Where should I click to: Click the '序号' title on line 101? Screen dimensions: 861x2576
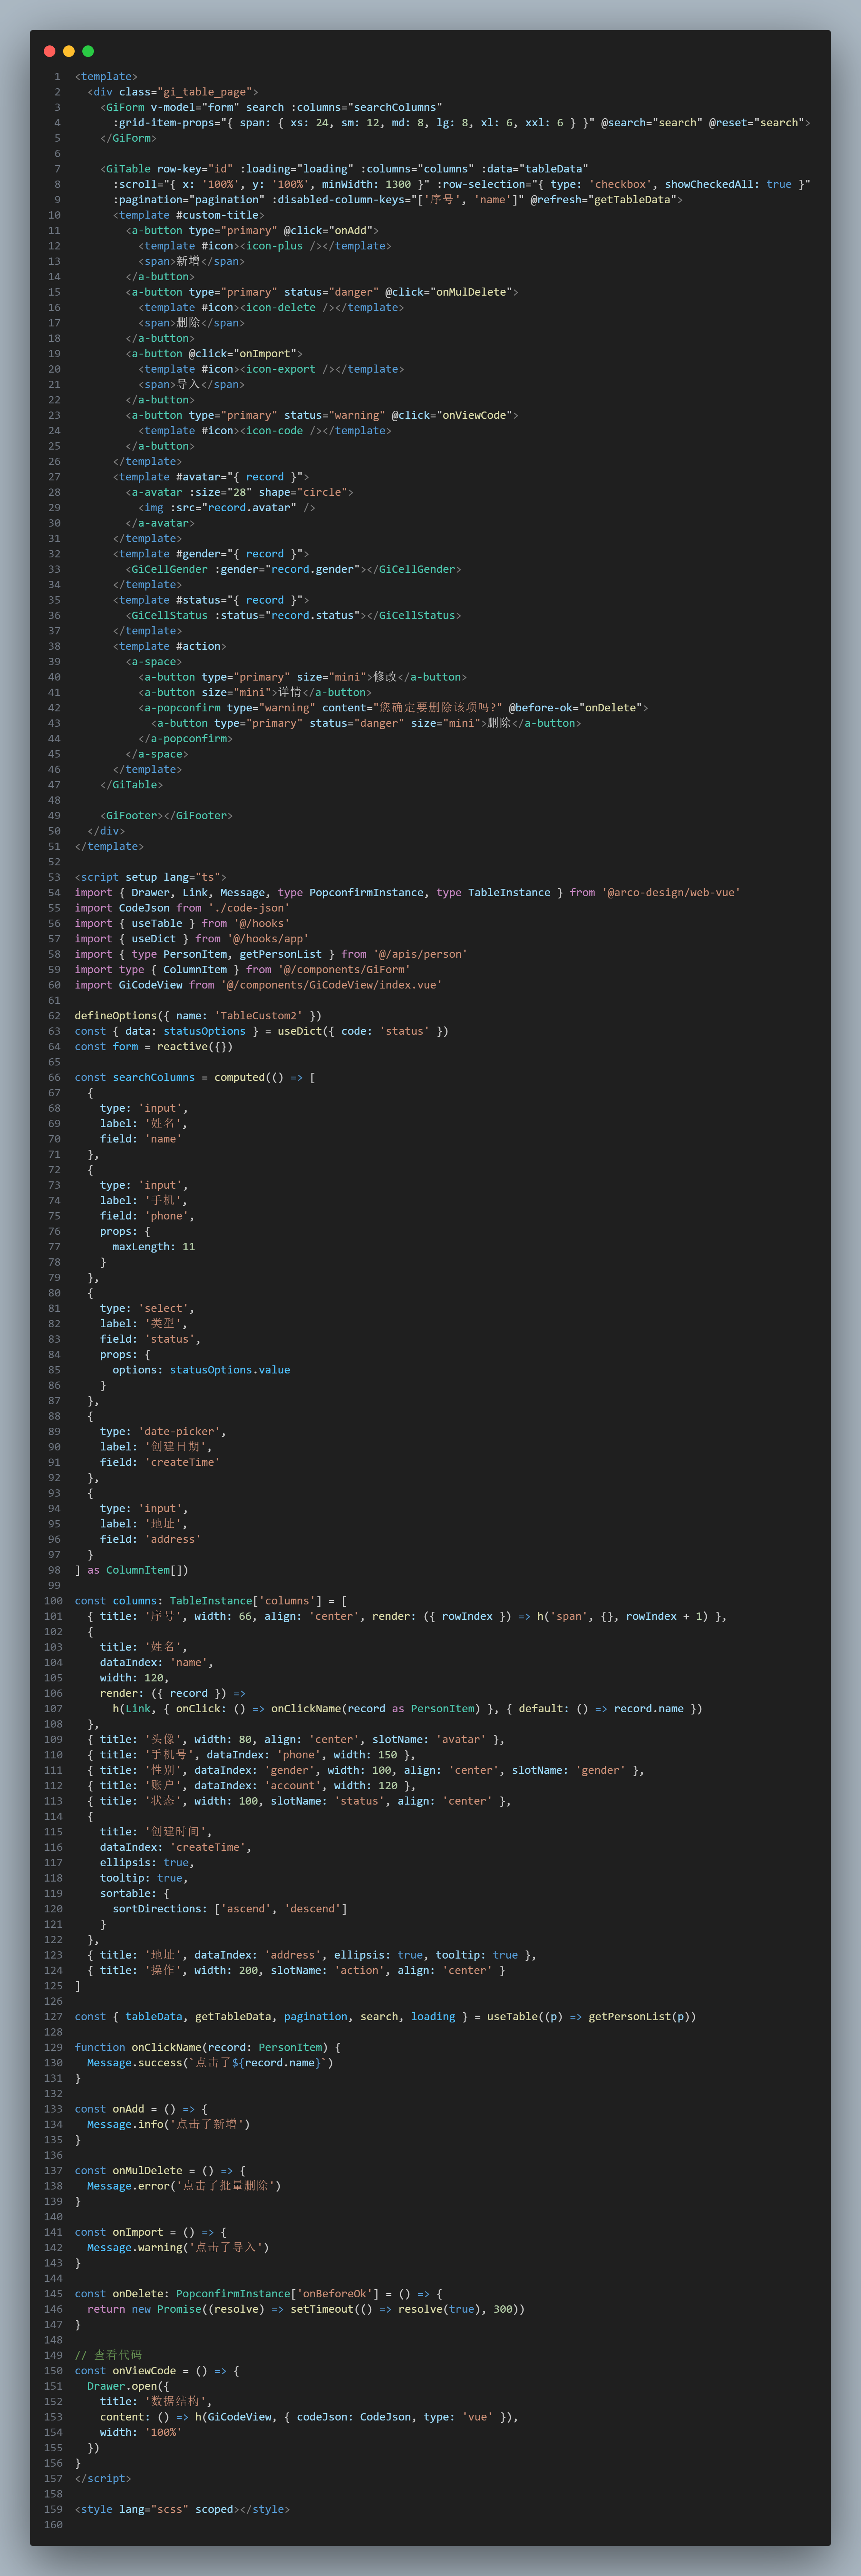[x=163, y=1616]
